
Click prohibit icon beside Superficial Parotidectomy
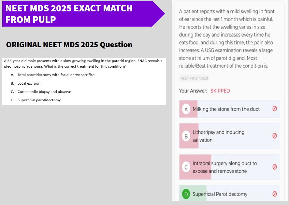pos(274,194)
